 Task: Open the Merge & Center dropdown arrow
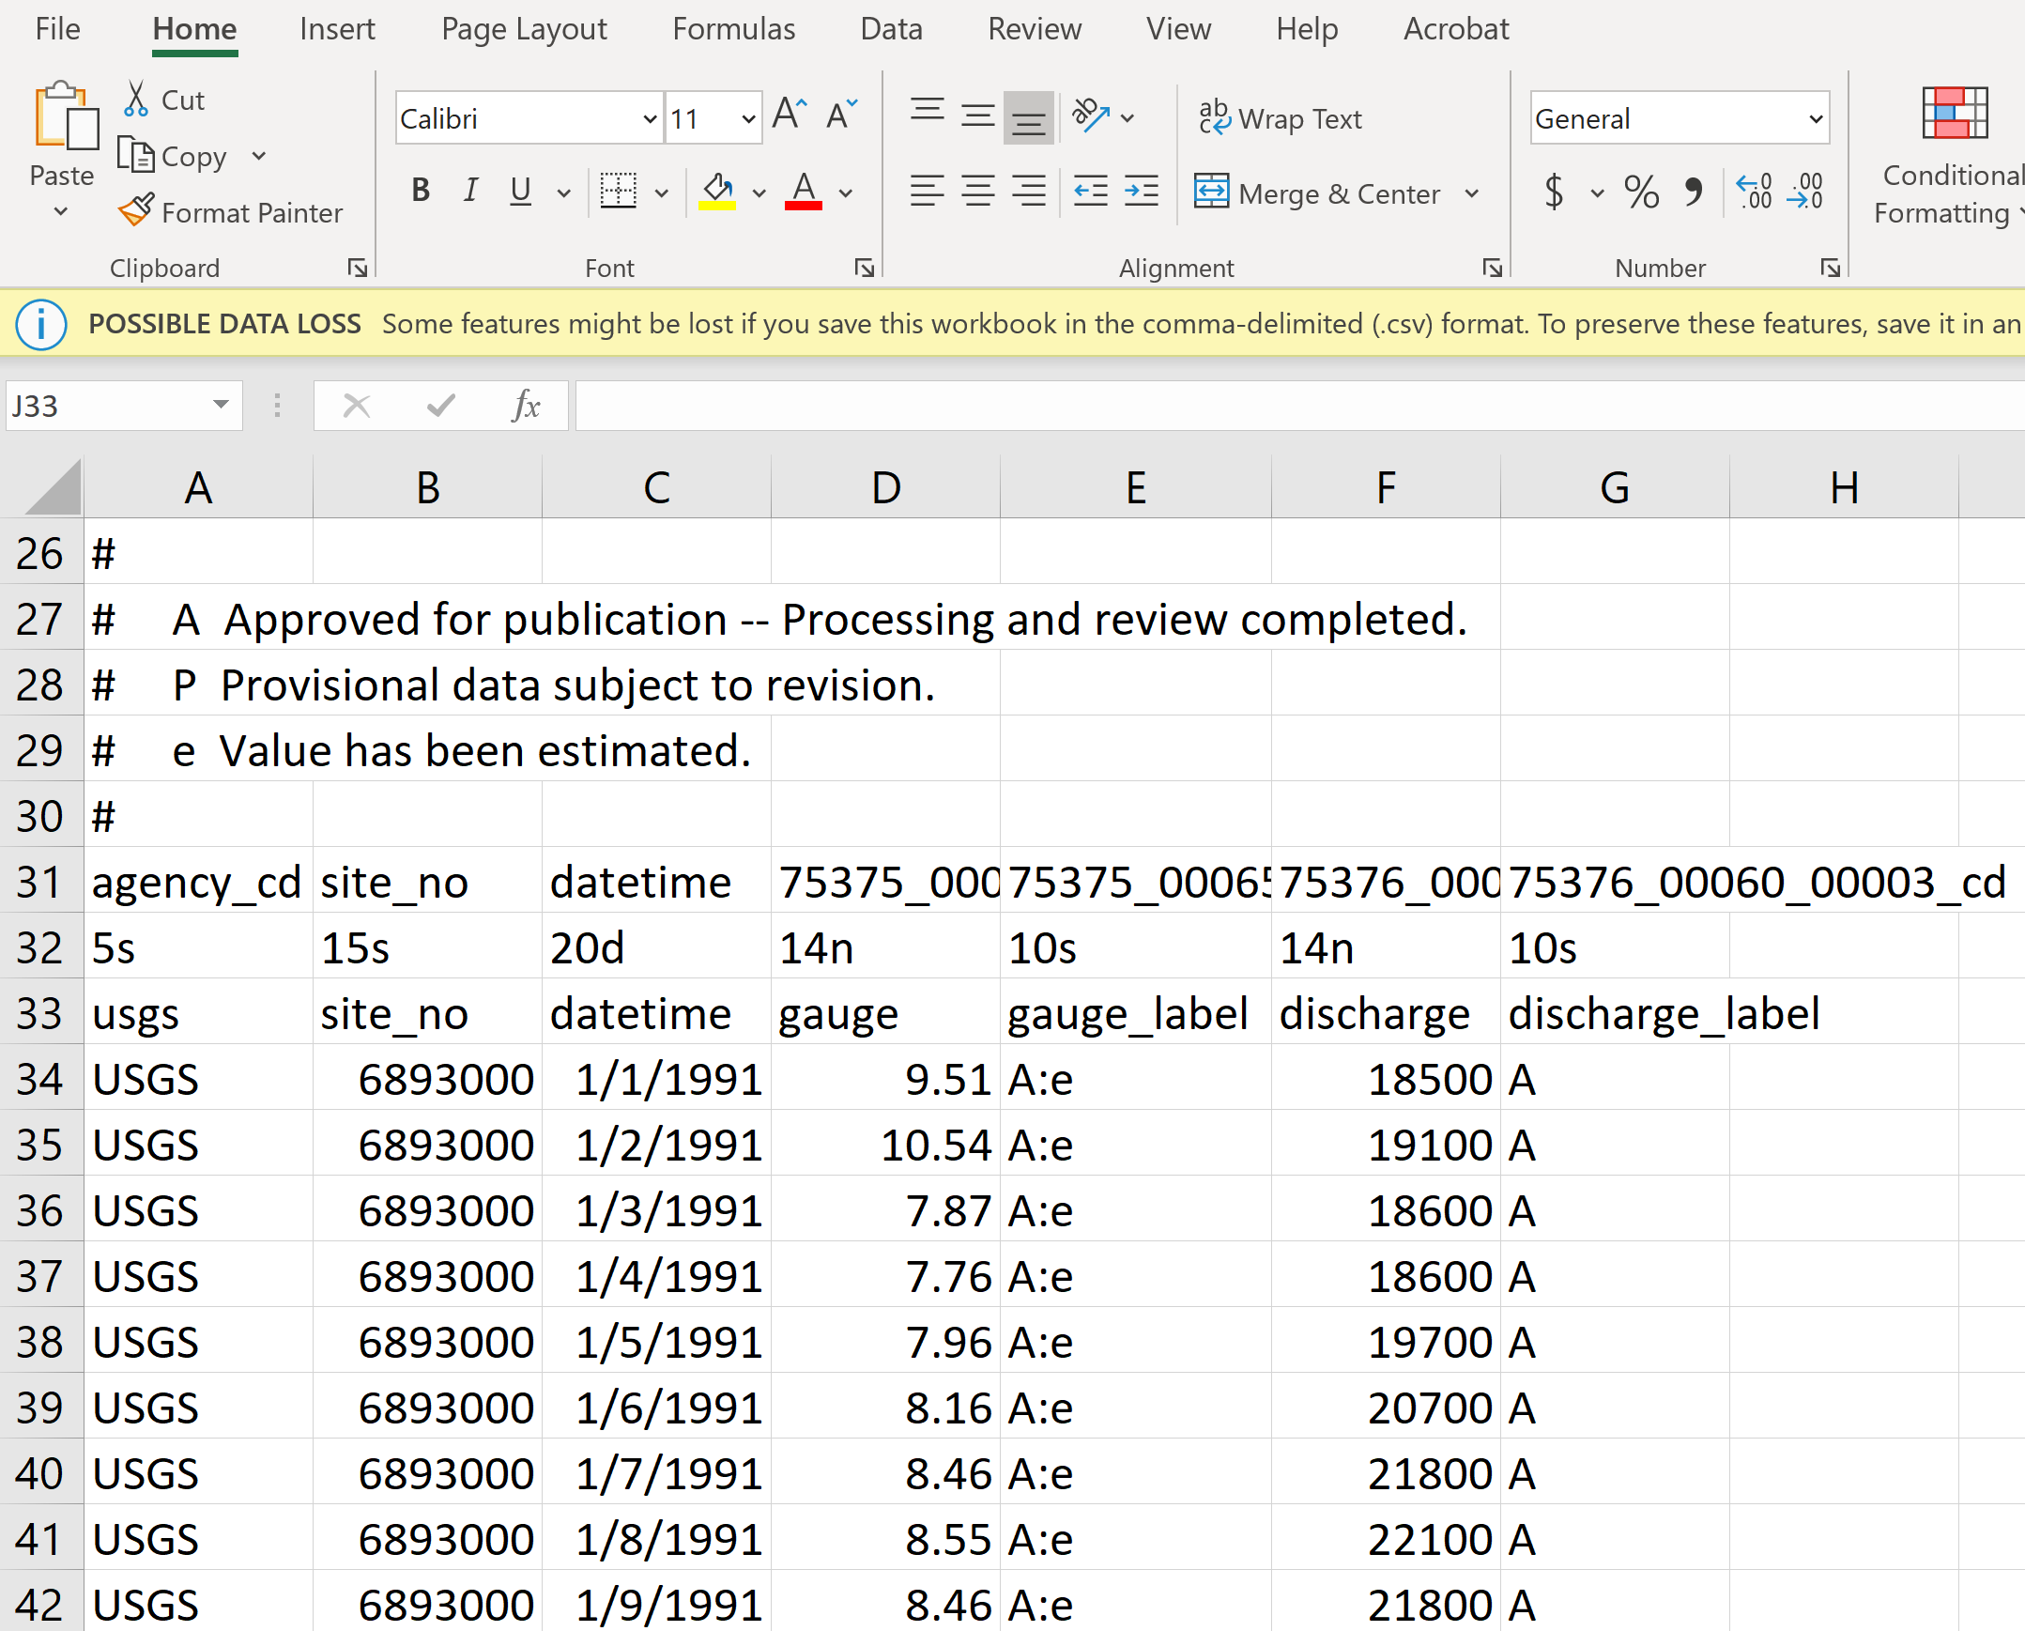click(x=1472, y=193)
